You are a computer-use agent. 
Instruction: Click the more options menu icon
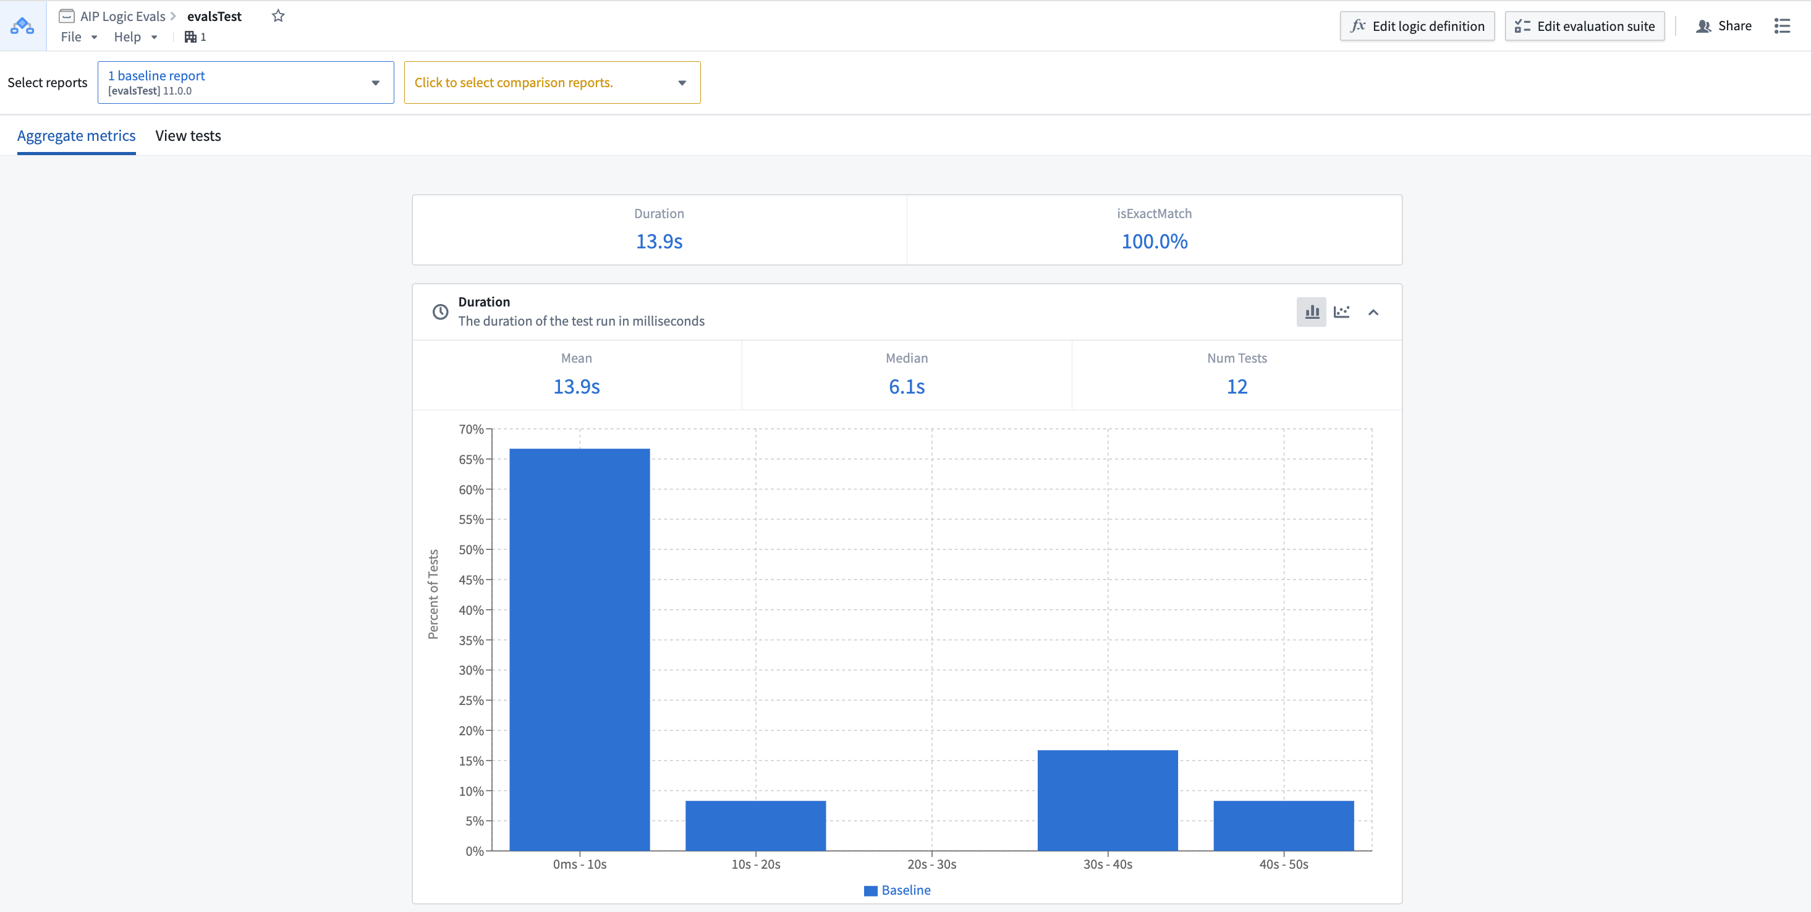[1783, 25]
